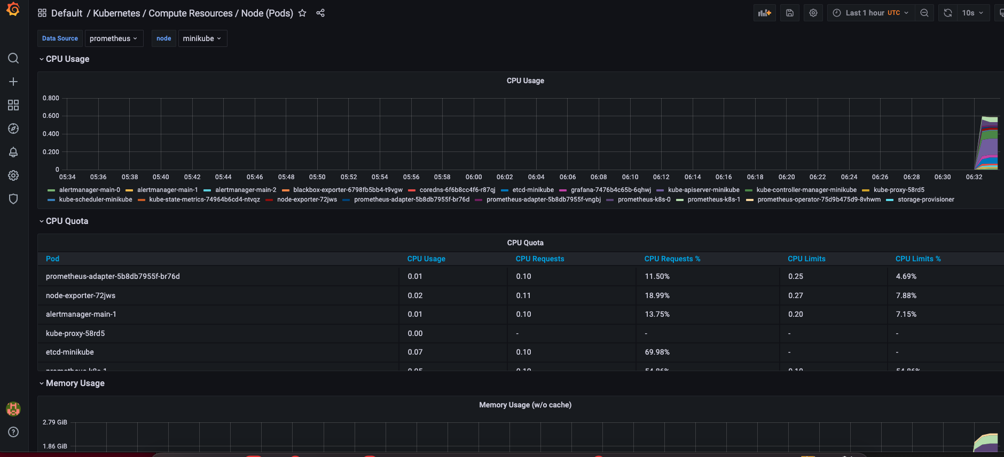Screen dimensions: 1004x457
Task: Open the Last 1 hour time picker
Action: click(870, 13)
